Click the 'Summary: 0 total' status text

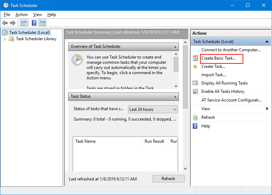point(125,119)
